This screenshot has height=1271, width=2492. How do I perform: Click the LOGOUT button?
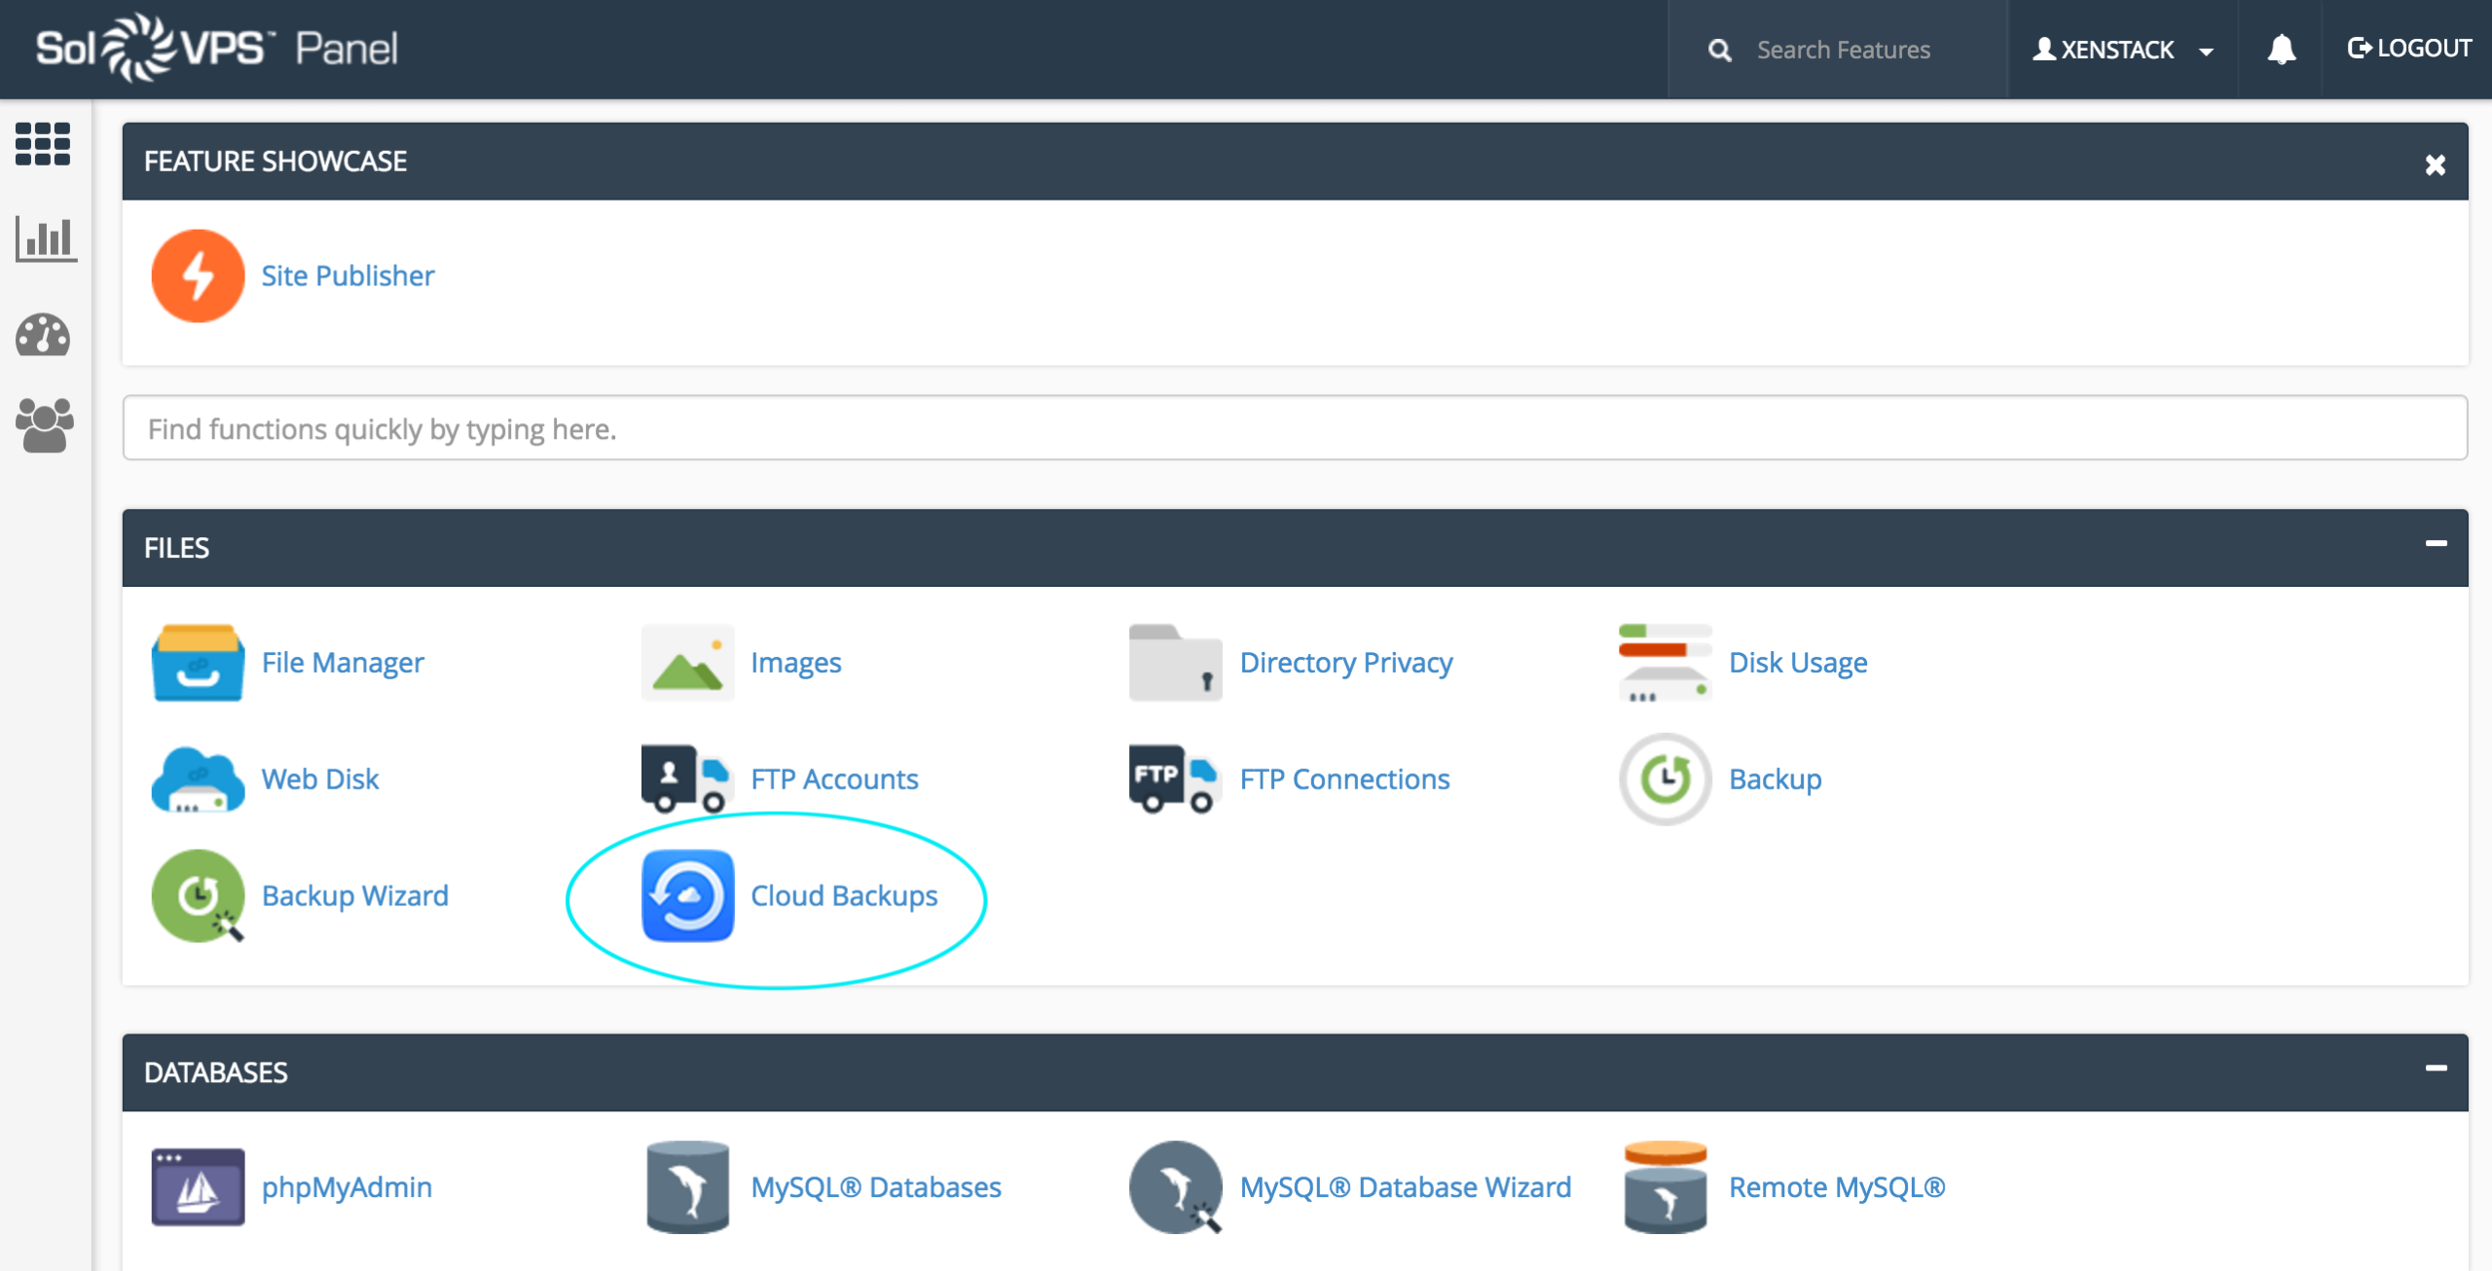(2408, 49)
